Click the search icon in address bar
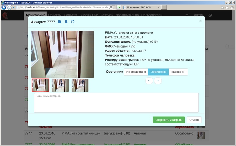236x146 pixels. coord(111,7)
